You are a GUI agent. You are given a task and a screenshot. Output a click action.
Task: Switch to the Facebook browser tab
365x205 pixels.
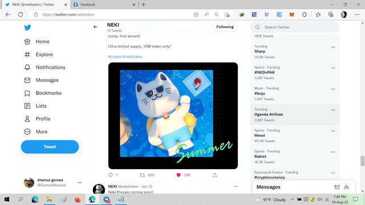coord(104,5)
